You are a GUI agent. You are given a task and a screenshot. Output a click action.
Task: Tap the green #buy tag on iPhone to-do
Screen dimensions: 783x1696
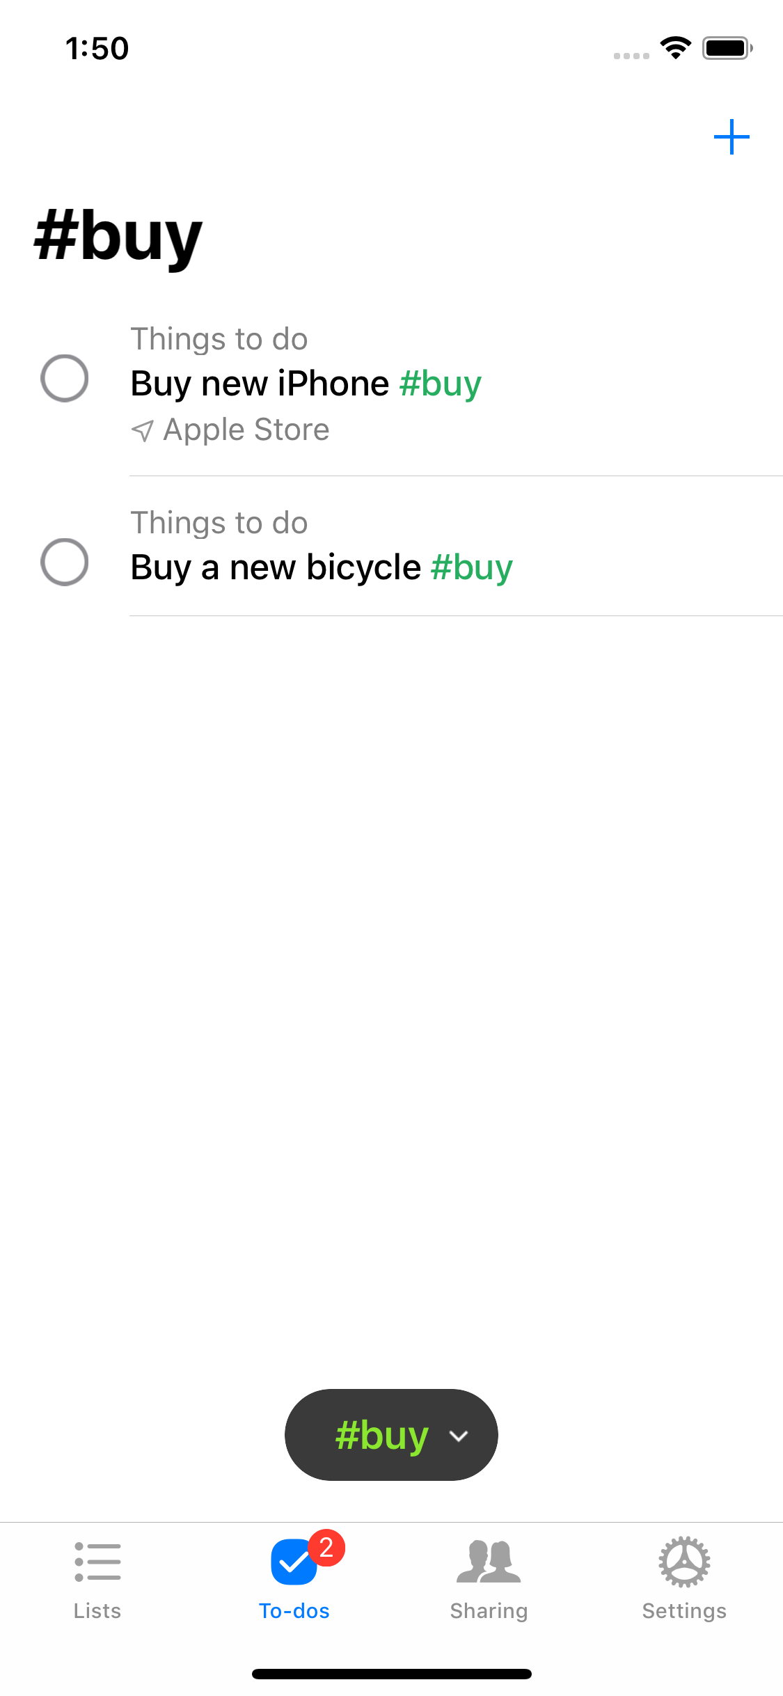click(x=441, y=384)
